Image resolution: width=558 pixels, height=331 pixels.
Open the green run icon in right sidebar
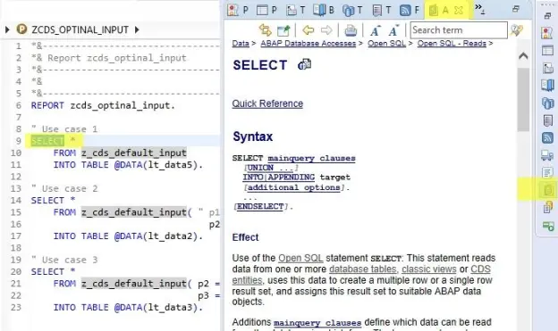pyautogui.click(x=547, y=226)
